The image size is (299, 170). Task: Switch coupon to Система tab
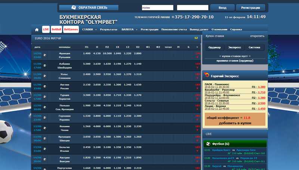click(255, 47)
